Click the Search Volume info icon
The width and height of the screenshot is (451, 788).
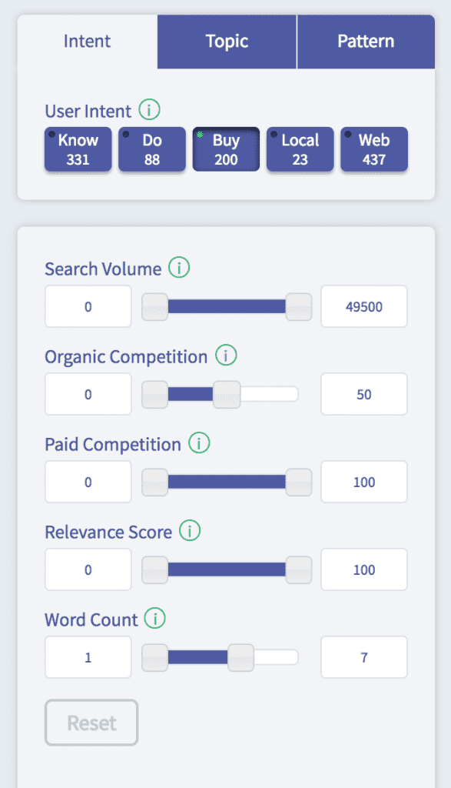point(179,267)
